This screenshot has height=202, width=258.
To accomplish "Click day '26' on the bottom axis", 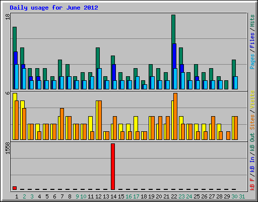I will 204,196.
